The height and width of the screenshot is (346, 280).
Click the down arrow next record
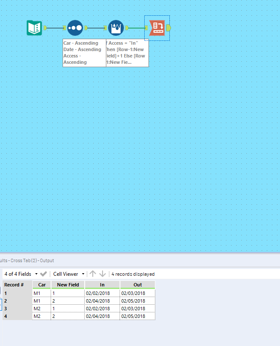click(103, 274)
